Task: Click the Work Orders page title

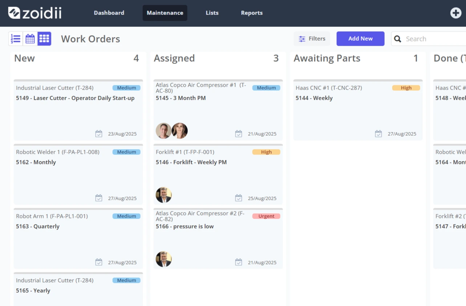Action: 90,39
